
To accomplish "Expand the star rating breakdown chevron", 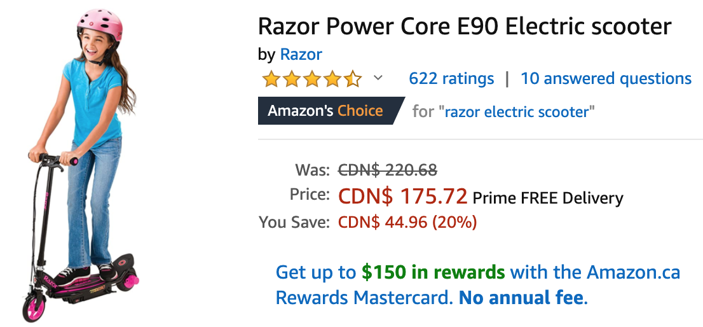I will pyautogui.click(x=378, y=78).
